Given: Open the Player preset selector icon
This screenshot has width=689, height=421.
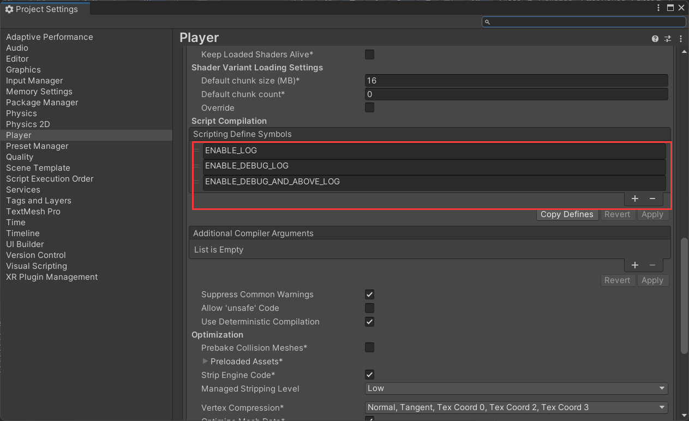Looking at the screenshot, I should (x=668, y=39).
